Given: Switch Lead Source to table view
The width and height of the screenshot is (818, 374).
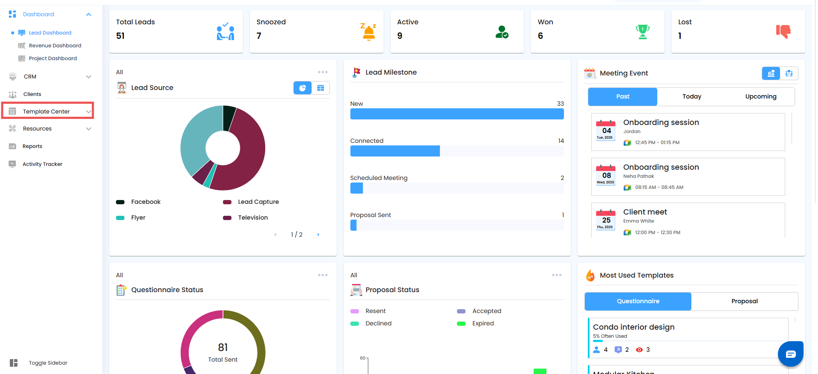Looking at the screenshot, I should click(321, 88).
